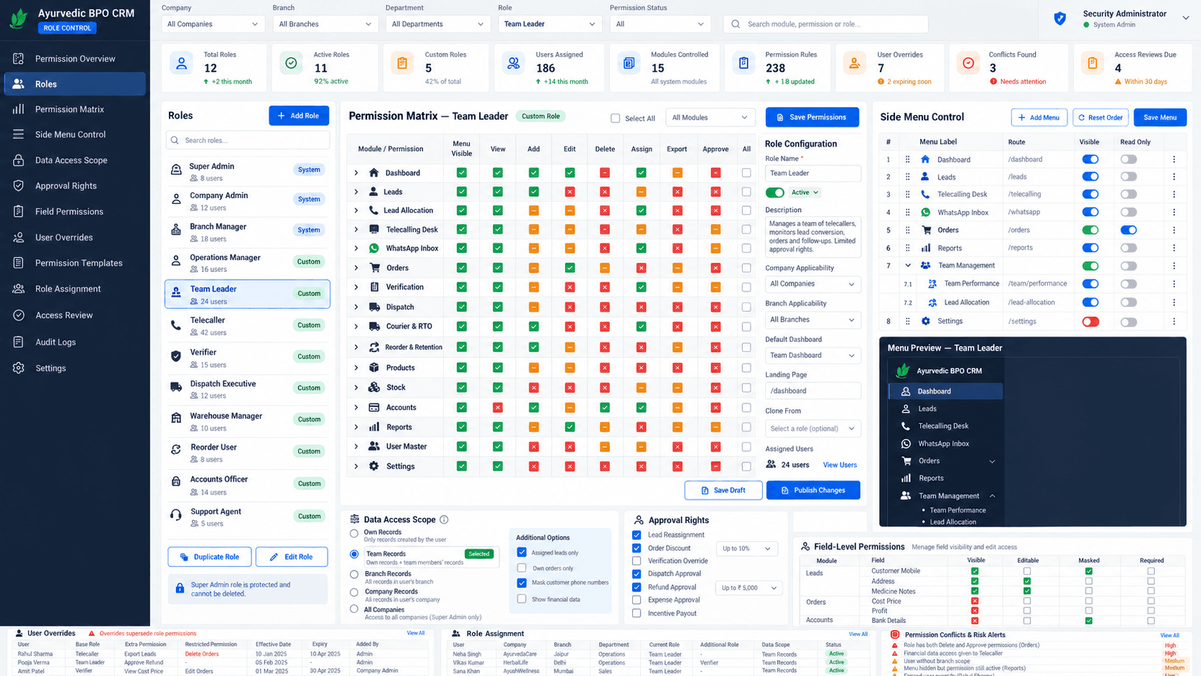Click the Lead Allocation phone icon in matrix
Screen dimensions: 1201x676
pyautogui.click(x=374, y=210)
